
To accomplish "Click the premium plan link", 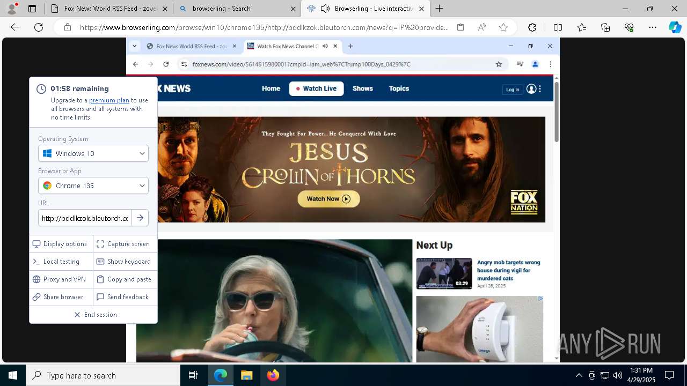I will pyautogui.click(x=109, y=100).
